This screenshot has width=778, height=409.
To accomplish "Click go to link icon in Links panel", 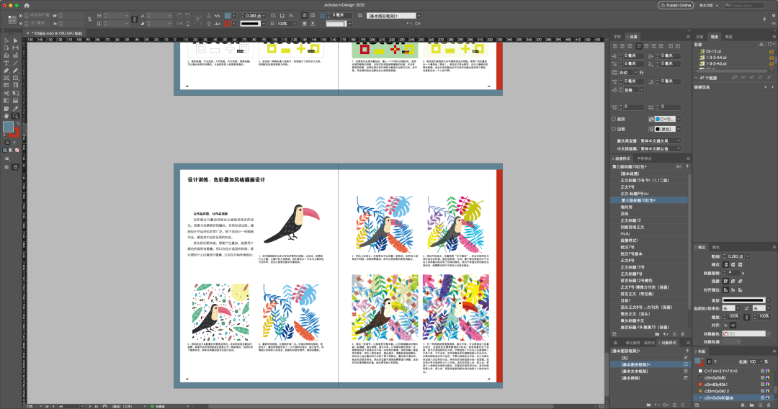I will click(751, 78).
